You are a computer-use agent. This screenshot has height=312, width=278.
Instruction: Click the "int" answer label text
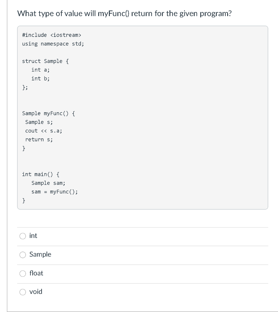click(33, 236)
